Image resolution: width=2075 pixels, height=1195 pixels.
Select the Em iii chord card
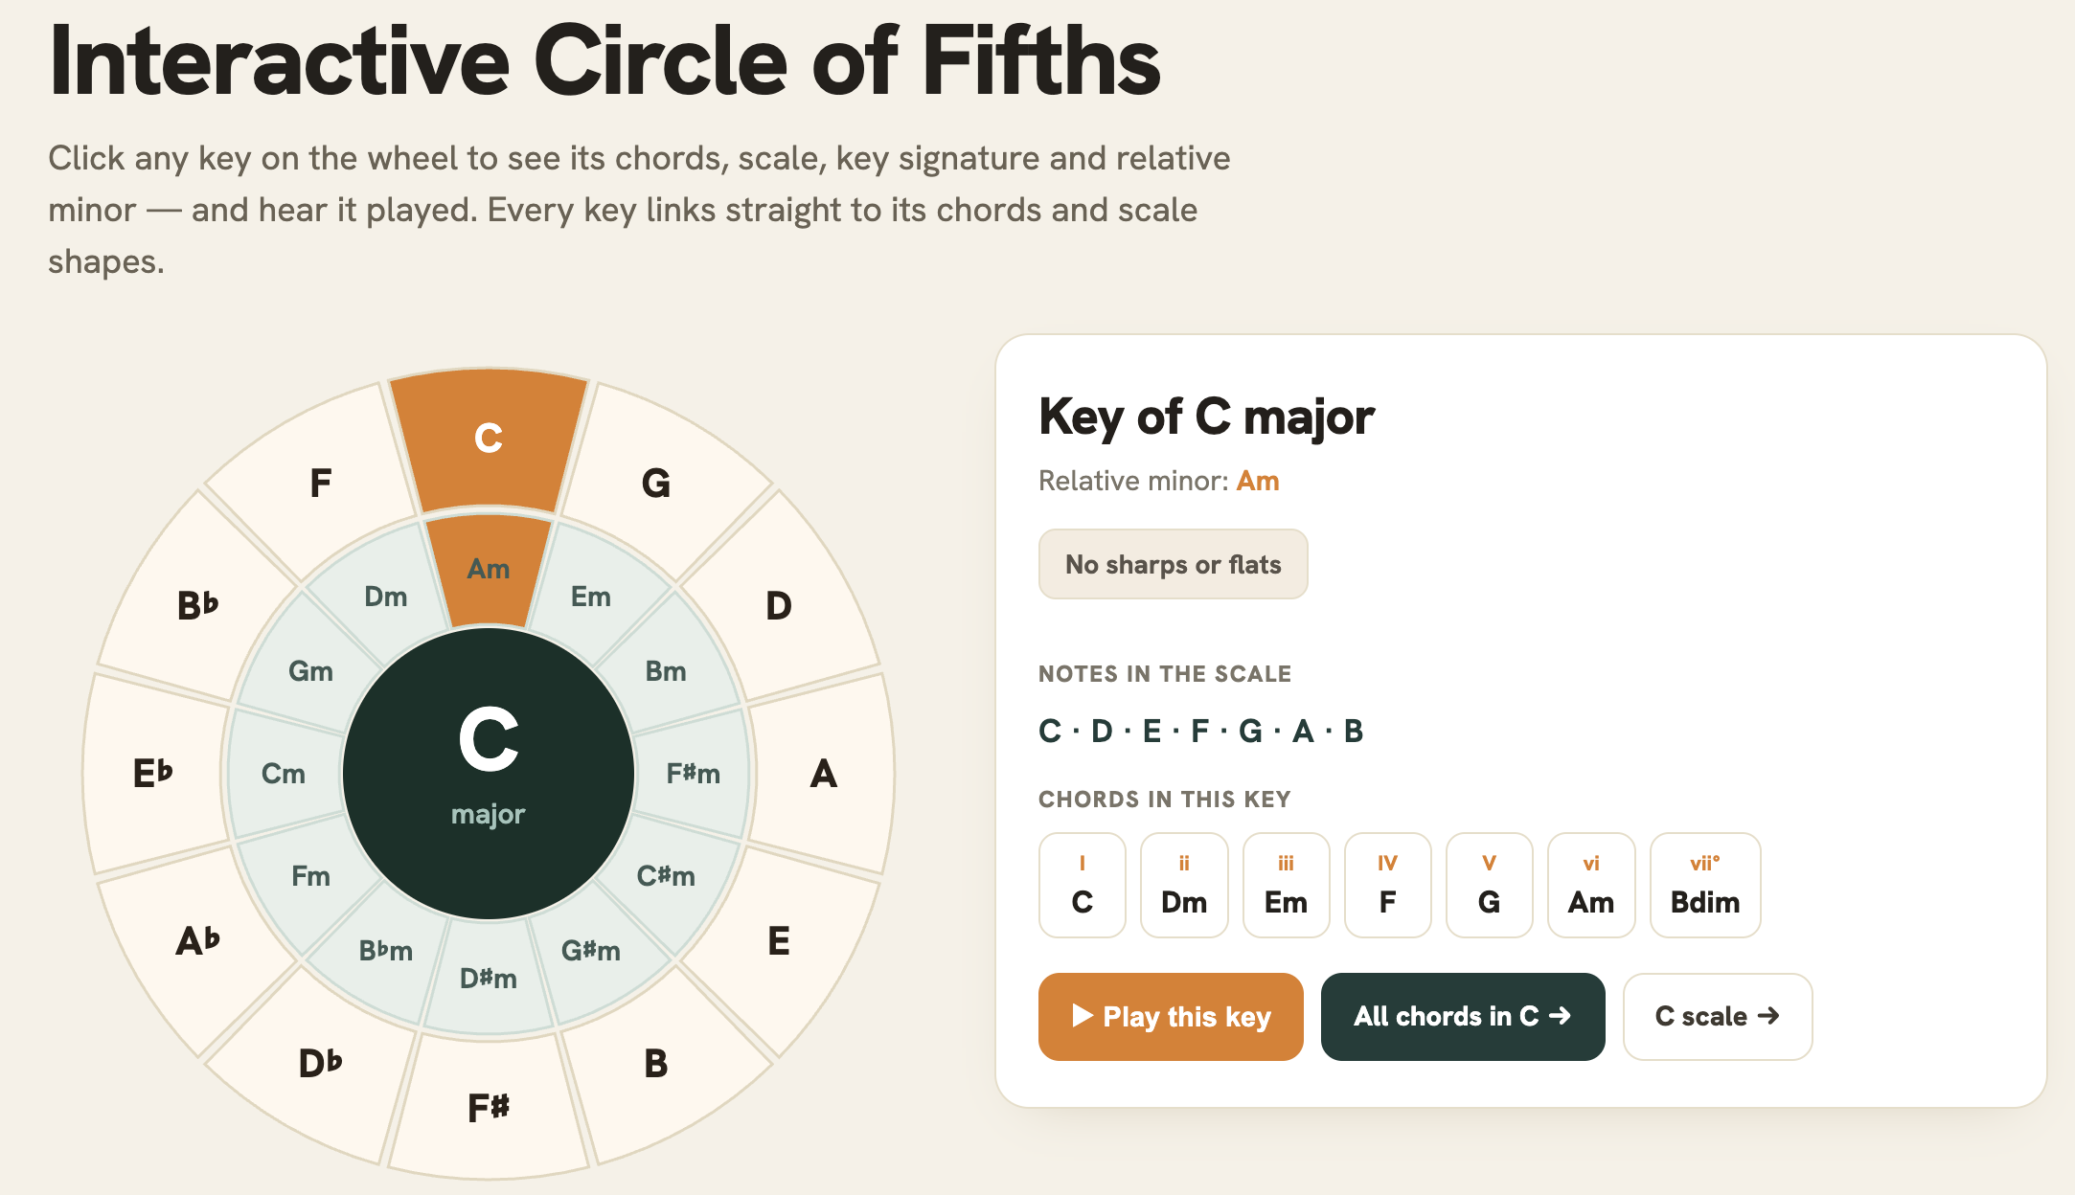pyautogui.click(x=1286, y=885)
